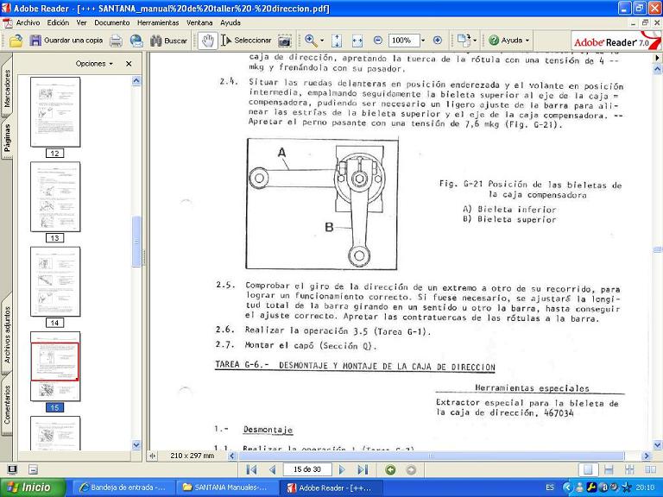Open the zoom percentage dropdown
The height and width of the screenshot is (497, 663).
pos(420,41)
